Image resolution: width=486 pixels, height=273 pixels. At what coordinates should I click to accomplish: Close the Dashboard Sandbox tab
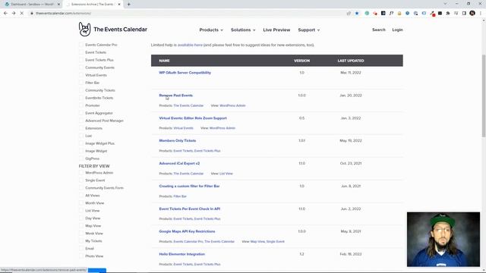[58, 5]
